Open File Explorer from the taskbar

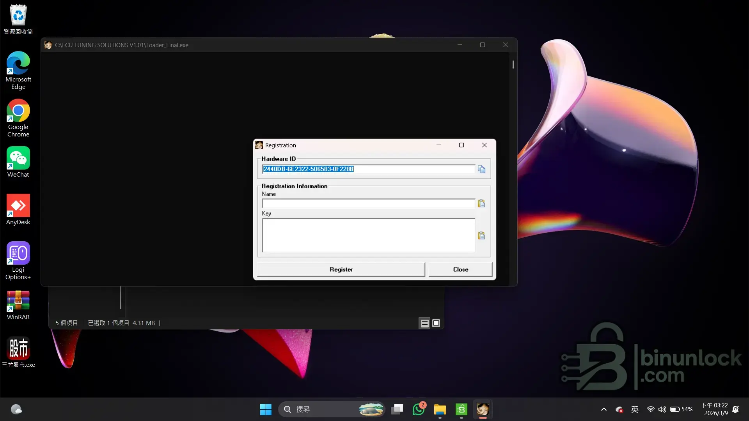[x=440, y=409]
